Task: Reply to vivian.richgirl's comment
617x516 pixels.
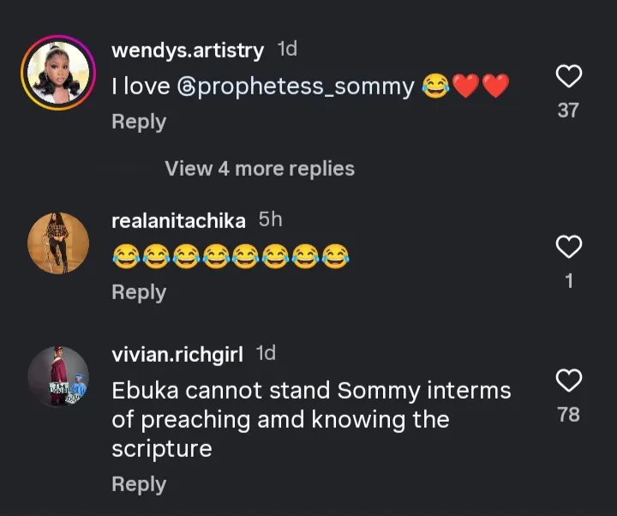Action: 138,484
